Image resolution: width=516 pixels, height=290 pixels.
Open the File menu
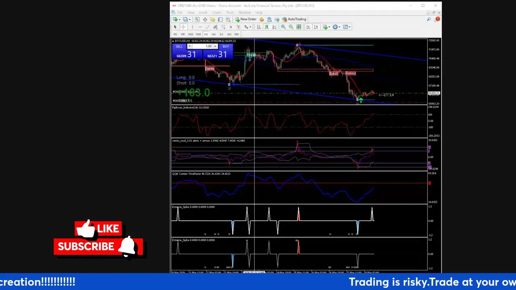coord(180,12)
